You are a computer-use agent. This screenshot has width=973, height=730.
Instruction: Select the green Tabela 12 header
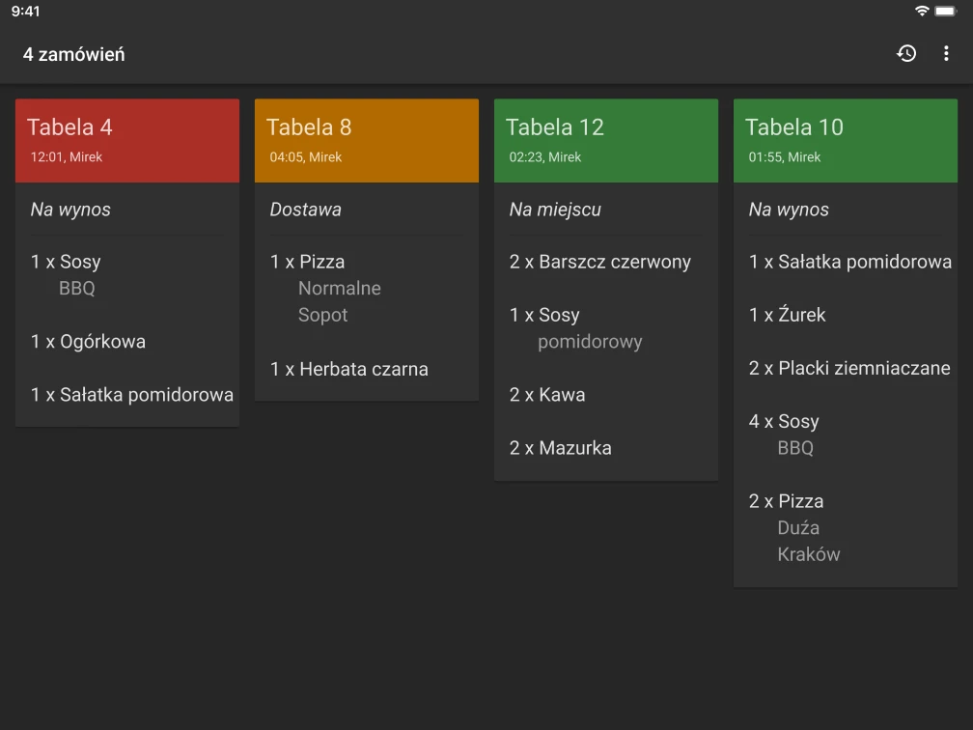pos(606,140)
